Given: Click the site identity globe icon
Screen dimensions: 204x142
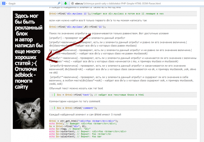Looking at the screenshot, I should click(72, 3).
